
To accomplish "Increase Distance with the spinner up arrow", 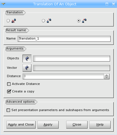I will pos(106,75).
